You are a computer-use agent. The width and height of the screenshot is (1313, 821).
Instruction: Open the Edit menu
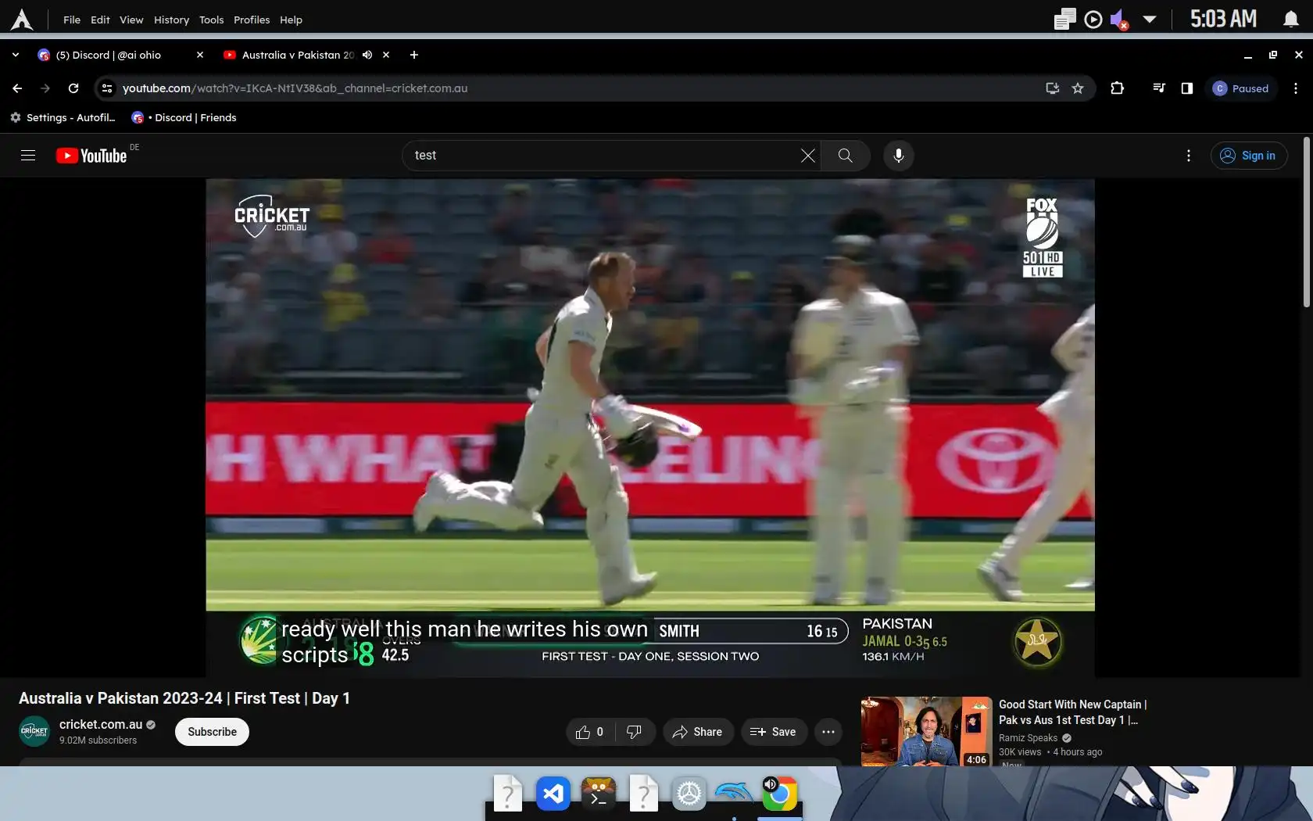point(100,20)
